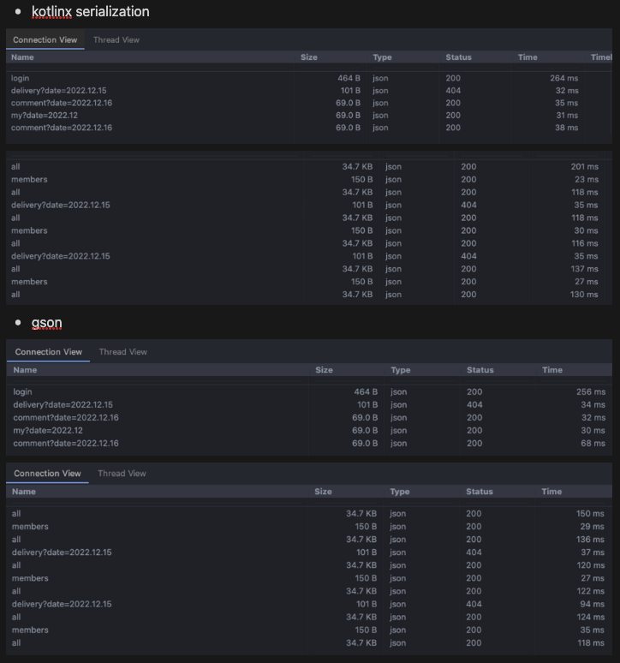Select the members request taking 23 ms
This screenshot has width=620, height=663.
[309, 179]
